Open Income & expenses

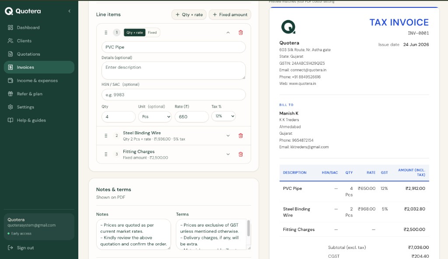[x=39, y=80]
